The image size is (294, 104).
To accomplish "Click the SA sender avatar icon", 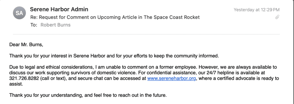I will click(x=19, y=13).
